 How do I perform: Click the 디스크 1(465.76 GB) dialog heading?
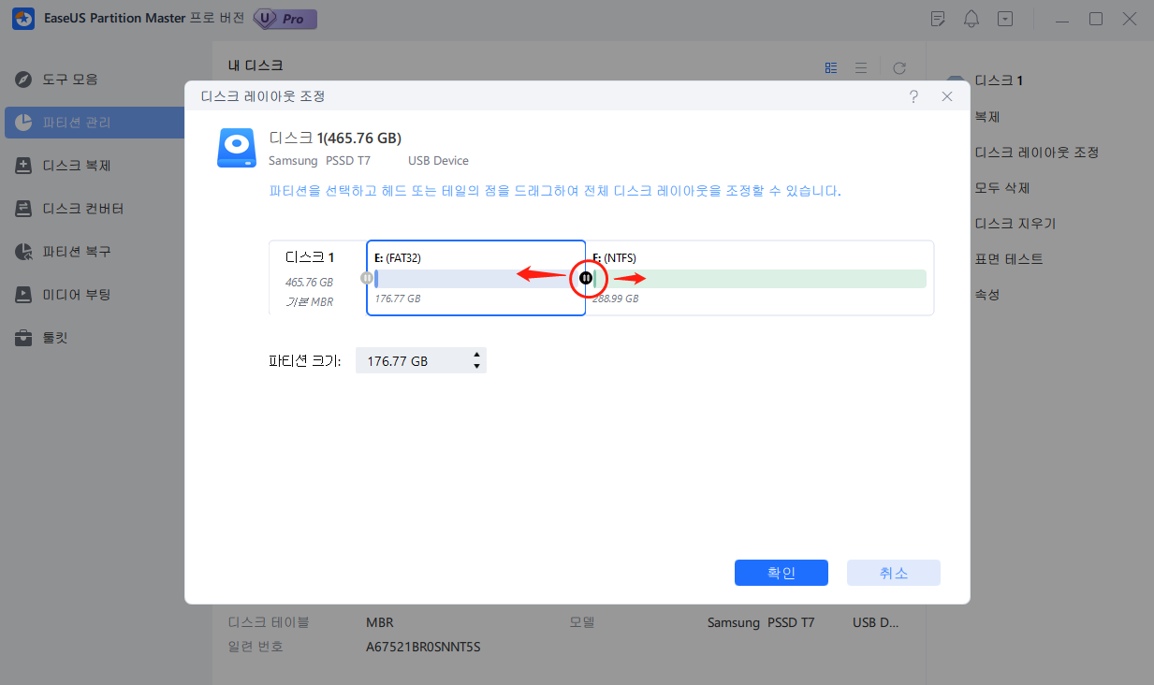click(335, 138)
